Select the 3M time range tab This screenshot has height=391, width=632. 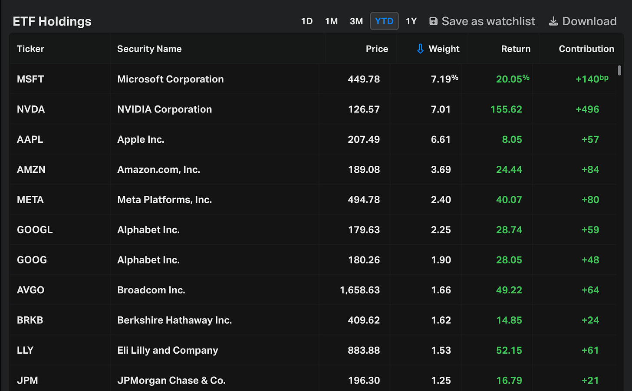click(356, 21)
